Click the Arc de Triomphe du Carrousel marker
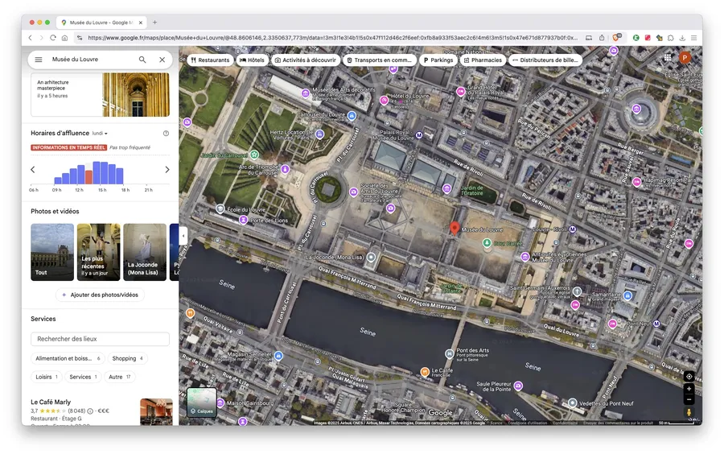The width and height of the screenshot is (724, 454). click(286, 169)
